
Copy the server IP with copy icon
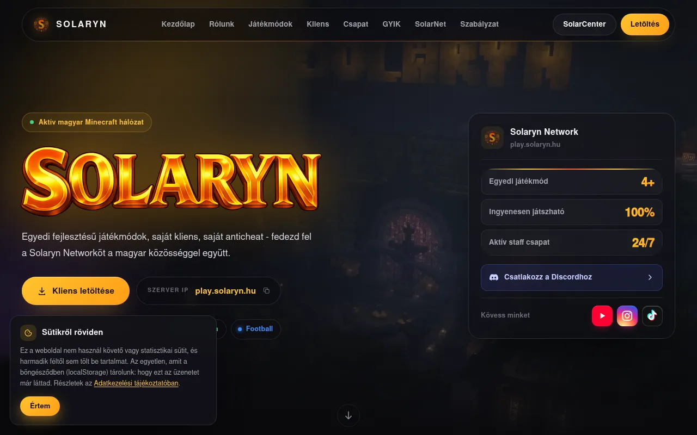(266, 291)
